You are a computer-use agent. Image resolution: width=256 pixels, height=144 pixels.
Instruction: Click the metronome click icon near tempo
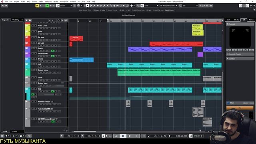point(191,136)
